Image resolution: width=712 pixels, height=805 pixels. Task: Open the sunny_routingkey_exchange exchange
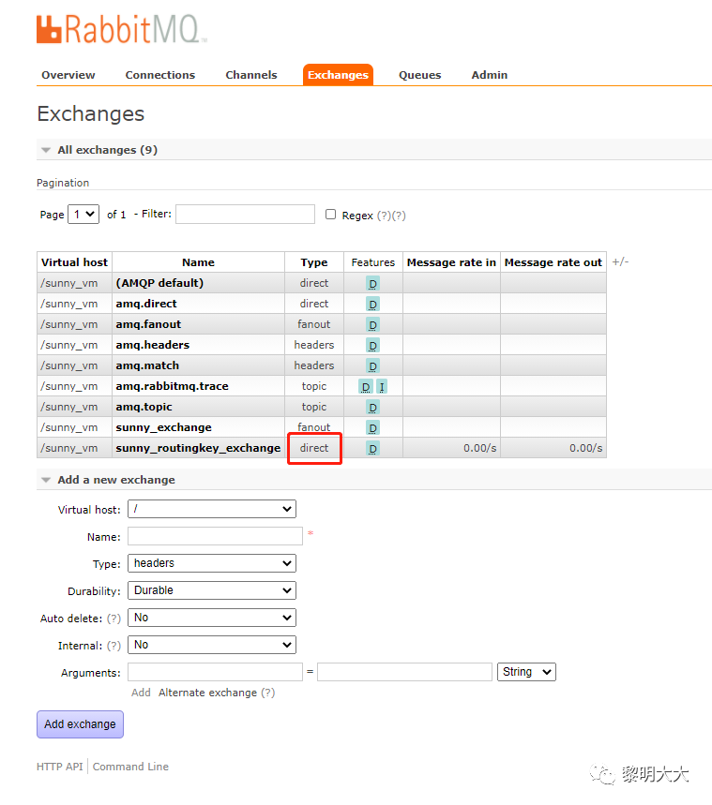199,448
